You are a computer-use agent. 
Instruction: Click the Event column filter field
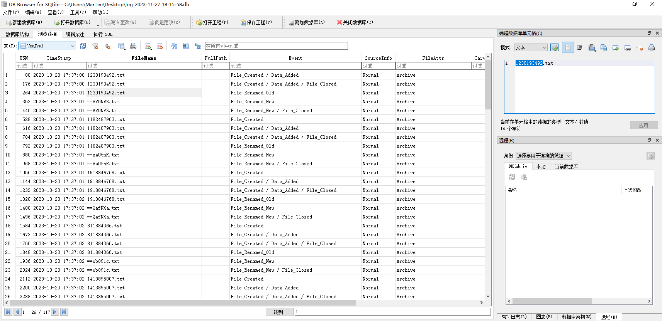[295, 66]
